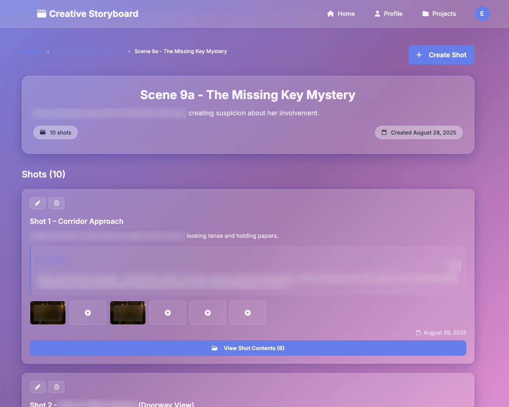The image size is (509, 407).
Task: Play the fourth Shot 1 media tile
Action: 168,313
